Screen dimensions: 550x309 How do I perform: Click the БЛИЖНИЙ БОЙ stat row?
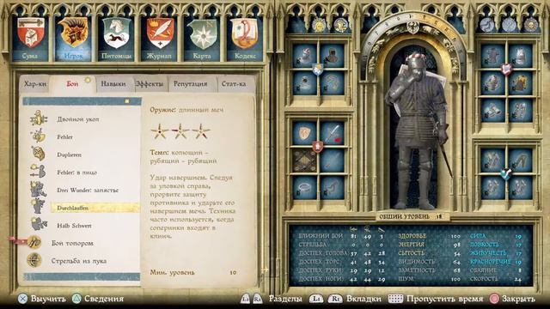click(342, 236)
